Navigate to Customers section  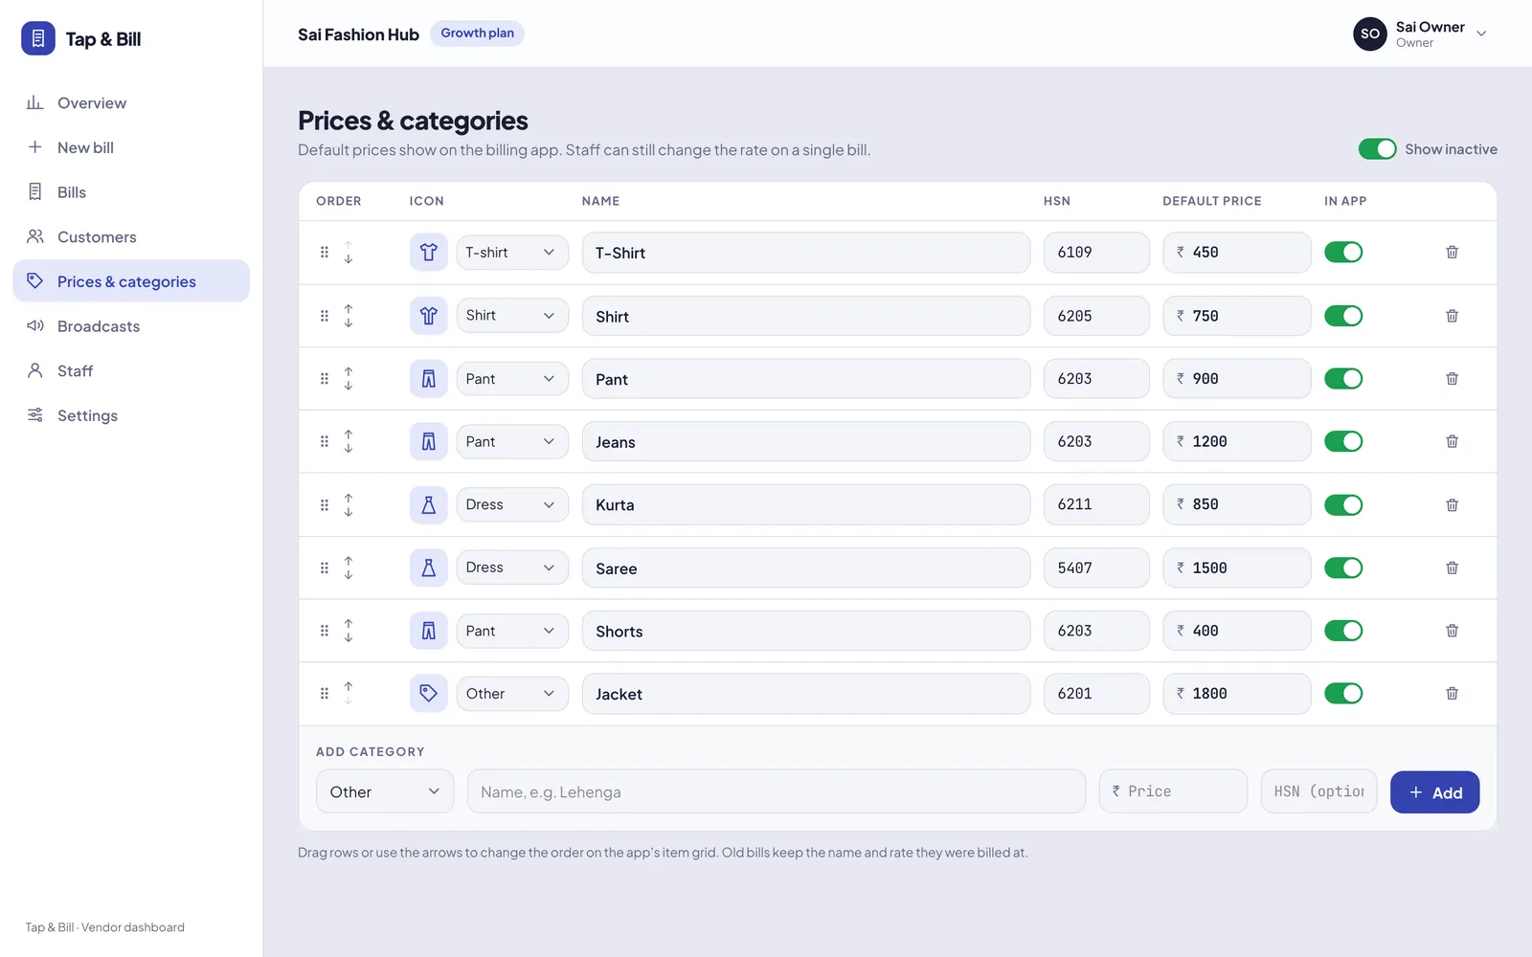pos(131,236)
